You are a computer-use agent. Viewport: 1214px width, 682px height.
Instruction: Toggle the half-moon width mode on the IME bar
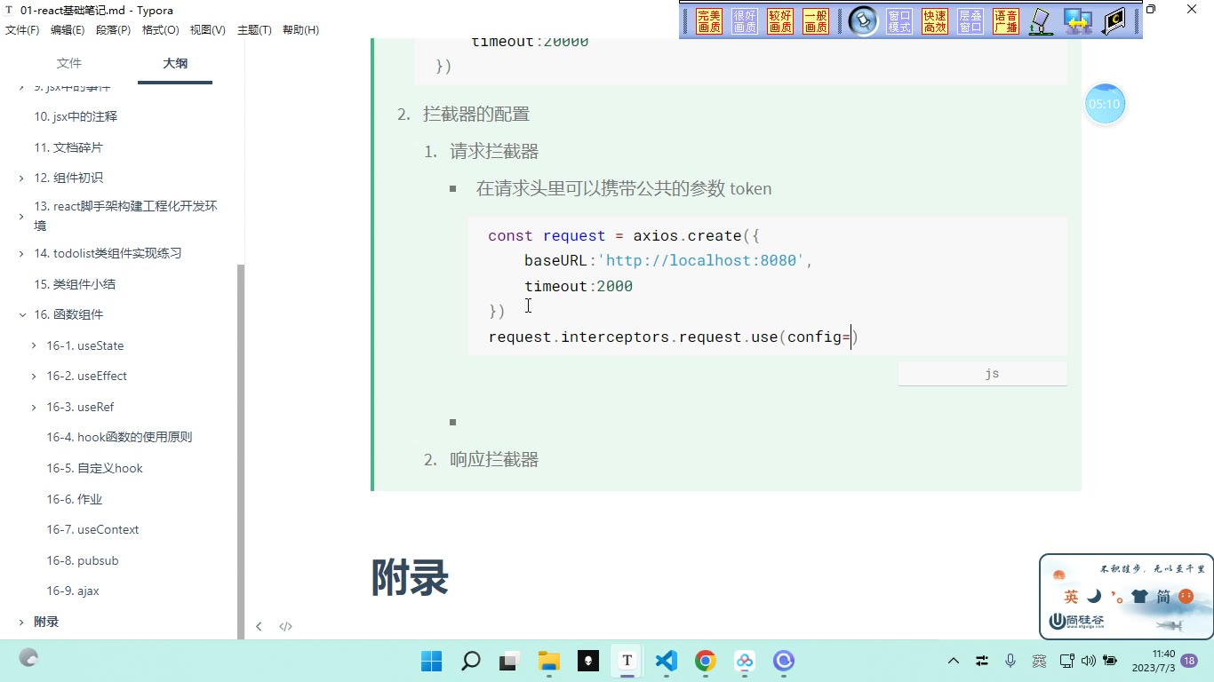click(x=1095, y=596)
